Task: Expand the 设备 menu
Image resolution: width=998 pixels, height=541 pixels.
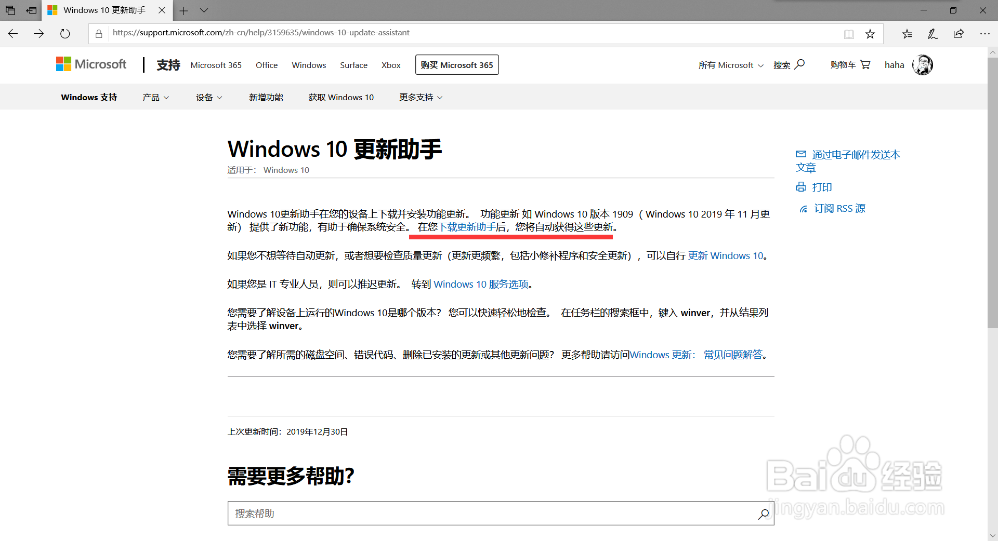Action: 209,97
